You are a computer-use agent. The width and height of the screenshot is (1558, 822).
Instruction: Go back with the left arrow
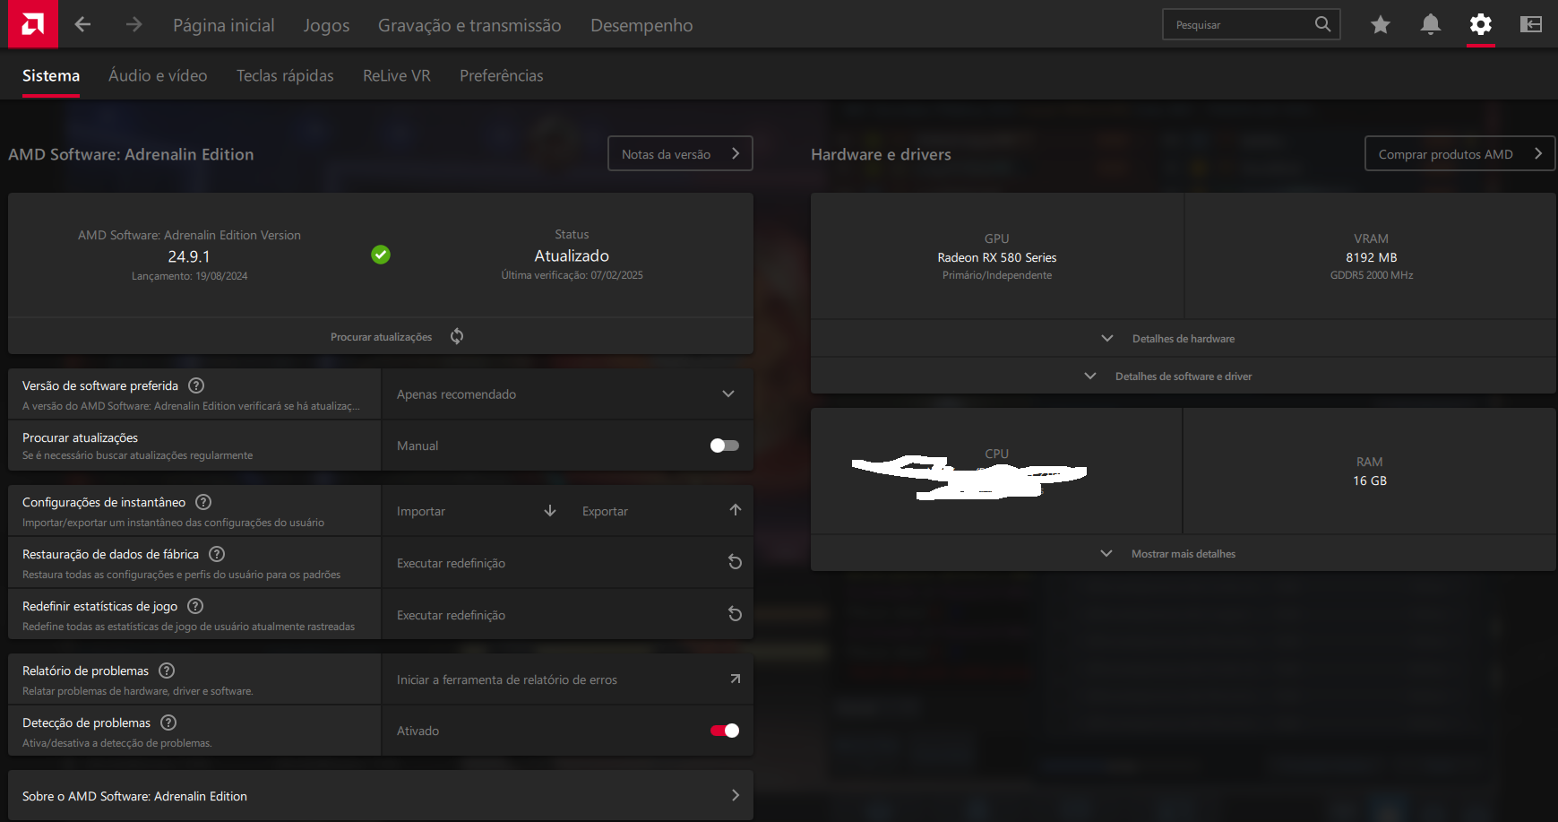point(83,24)
